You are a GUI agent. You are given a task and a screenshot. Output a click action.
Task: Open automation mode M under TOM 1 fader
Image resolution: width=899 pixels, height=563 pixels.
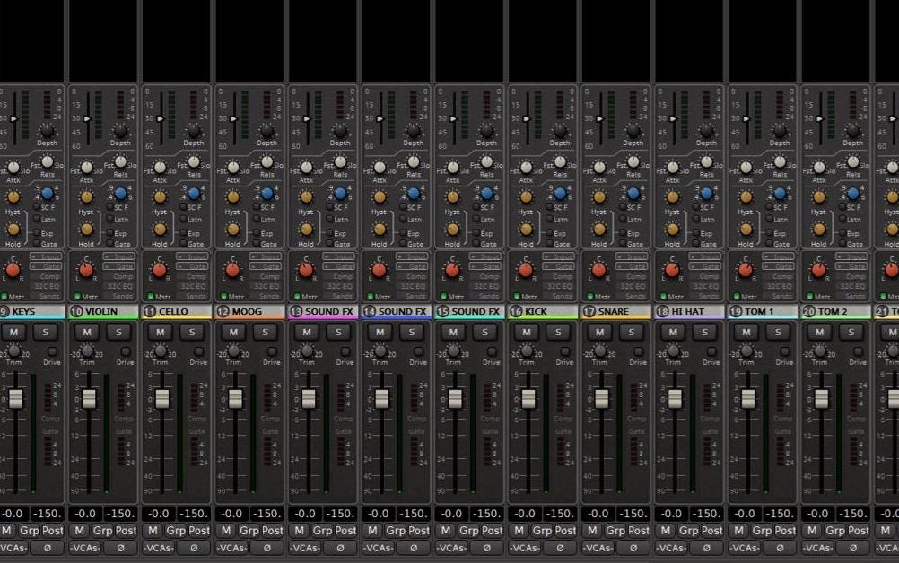(738, 531)
